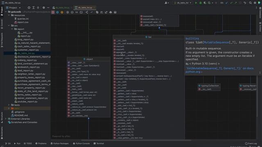Switch to first db_table_list.py editor tab
262x147 pixels.
point(62,8)
